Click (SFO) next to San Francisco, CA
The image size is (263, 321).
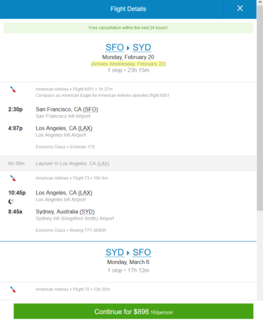(90, 110)
